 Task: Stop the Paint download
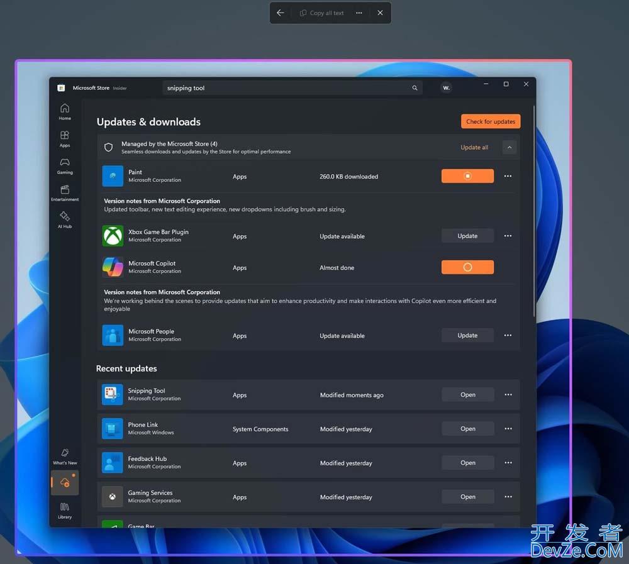coord(467,176)
